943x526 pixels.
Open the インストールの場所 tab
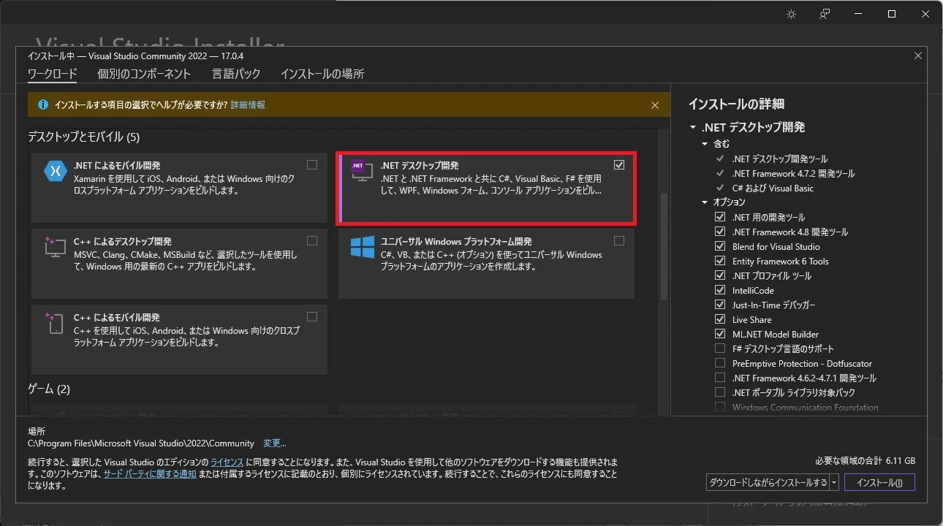pyautogui.click(x=322, y=74)
